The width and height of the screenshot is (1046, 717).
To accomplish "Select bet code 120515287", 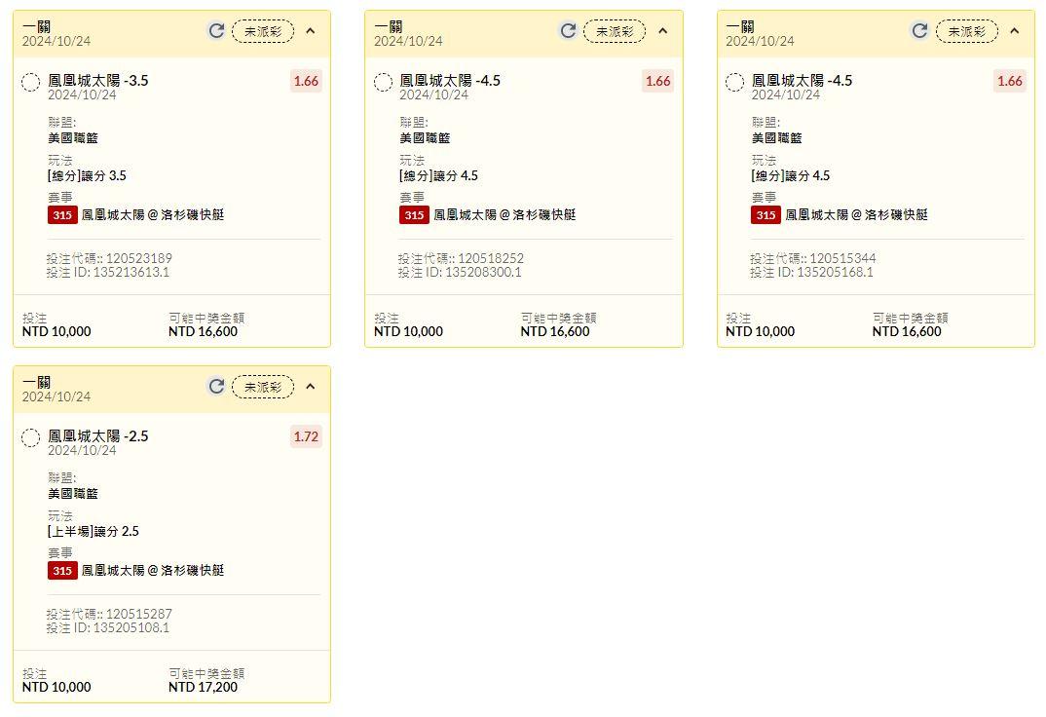I will tap(138, 614).
